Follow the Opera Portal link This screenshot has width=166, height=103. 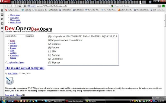15,22
